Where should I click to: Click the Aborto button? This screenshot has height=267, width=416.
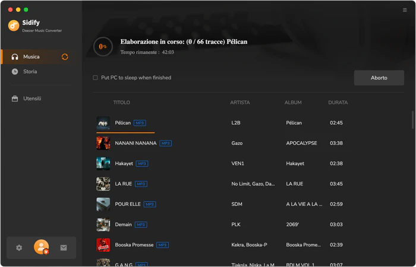379,78
